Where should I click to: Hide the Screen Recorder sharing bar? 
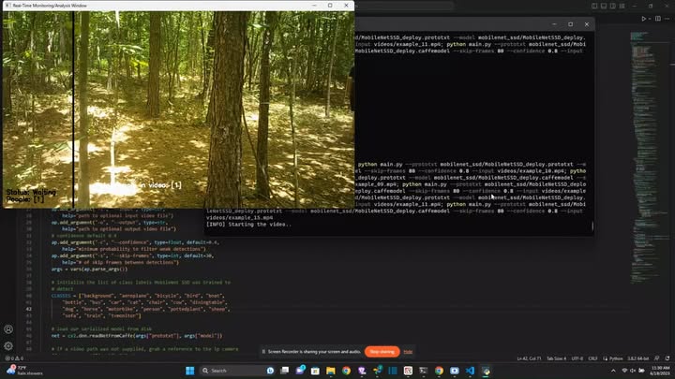pos(408,352)
